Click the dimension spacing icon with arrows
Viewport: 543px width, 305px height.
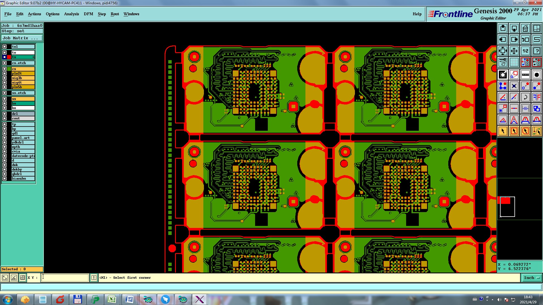(525, 108)
